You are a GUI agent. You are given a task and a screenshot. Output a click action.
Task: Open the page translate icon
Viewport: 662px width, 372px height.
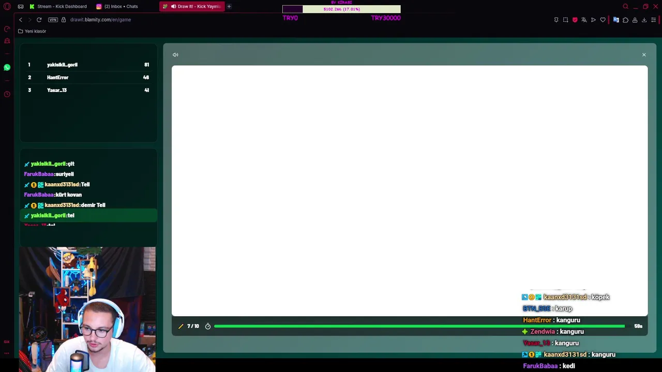click(x=584, y=20)
